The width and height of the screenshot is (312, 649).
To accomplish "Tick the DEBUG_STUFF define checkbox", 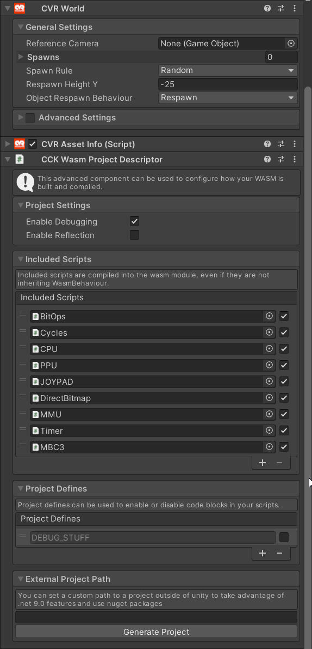I will coord(284,538).
